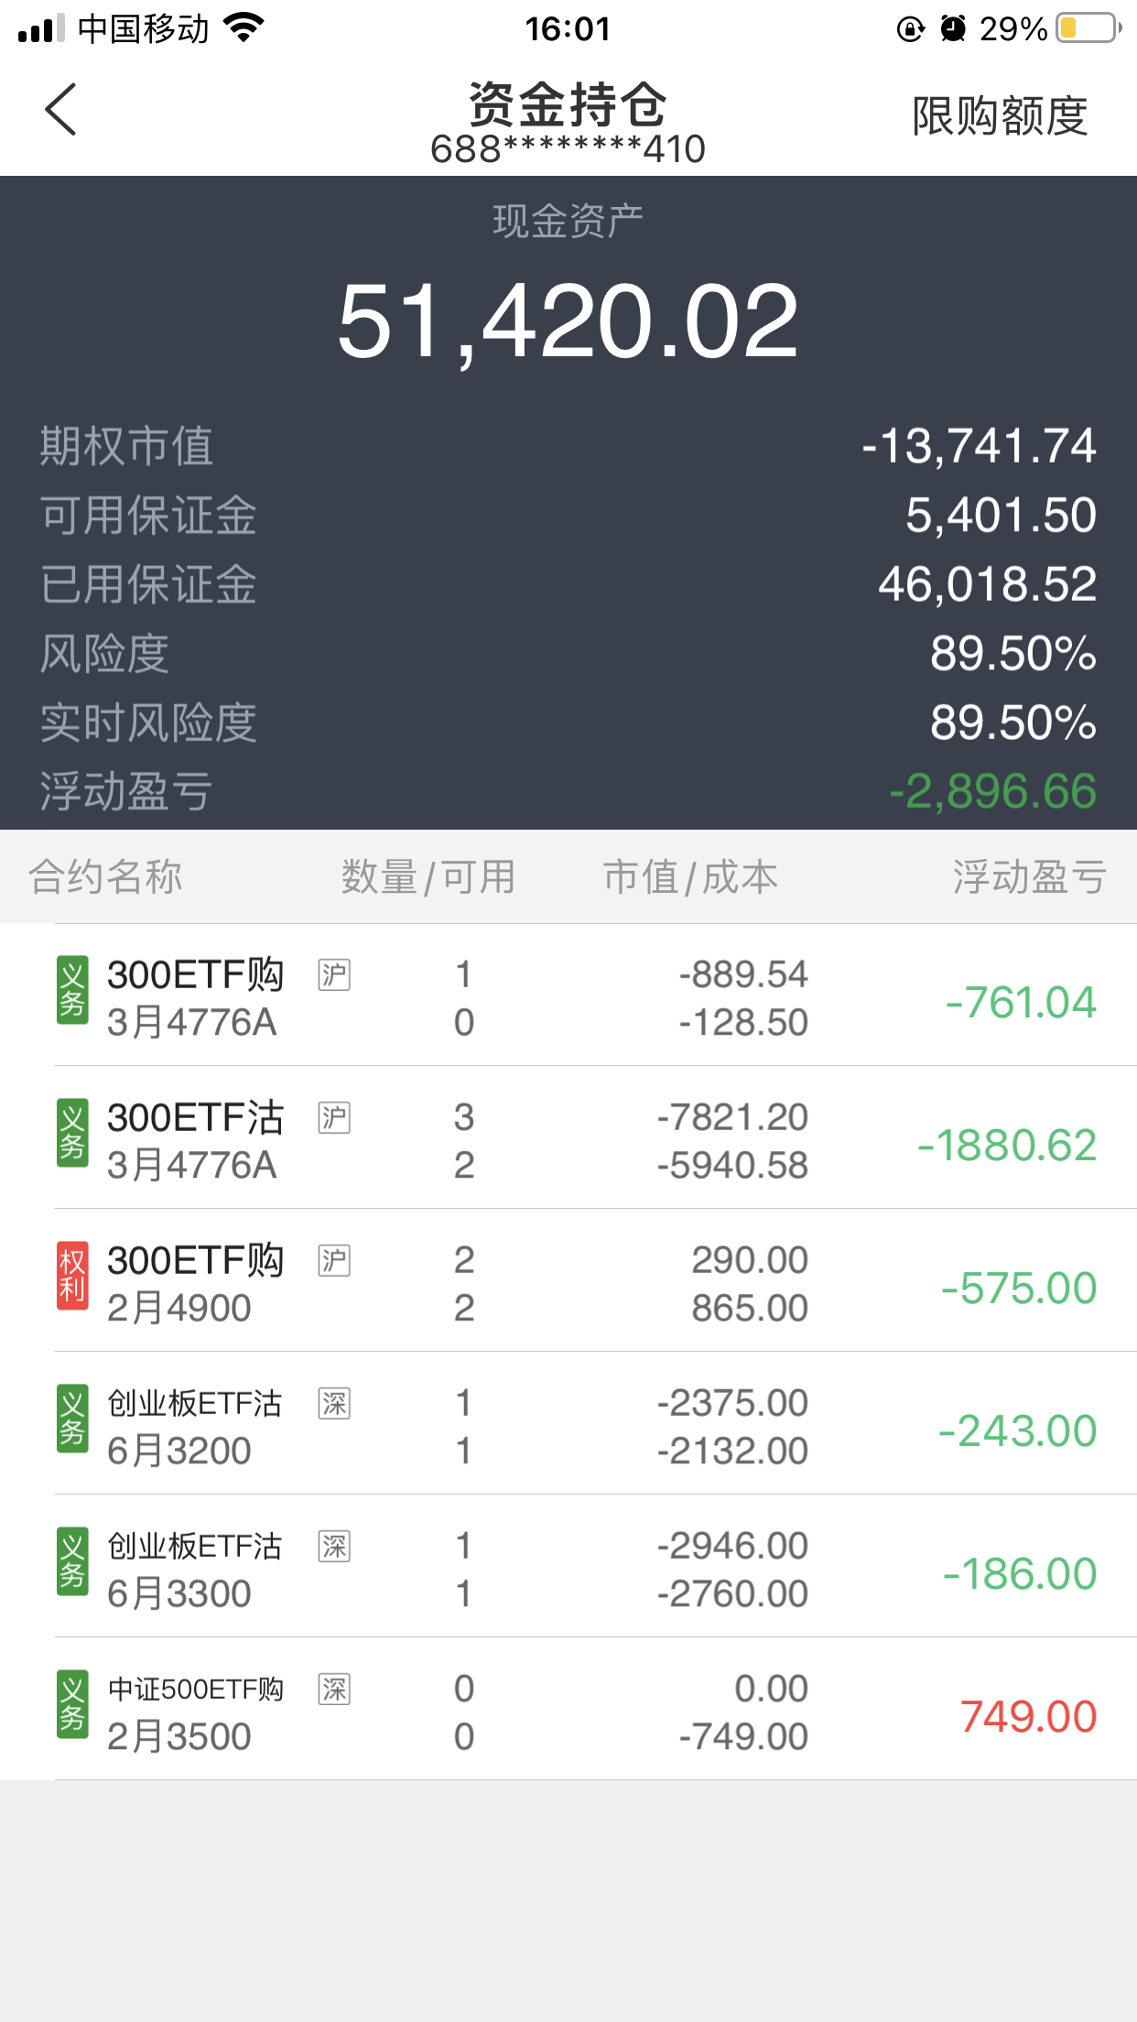Sort by 数量/可用 column header
1137x2022 pixels.
click(428, 876)
